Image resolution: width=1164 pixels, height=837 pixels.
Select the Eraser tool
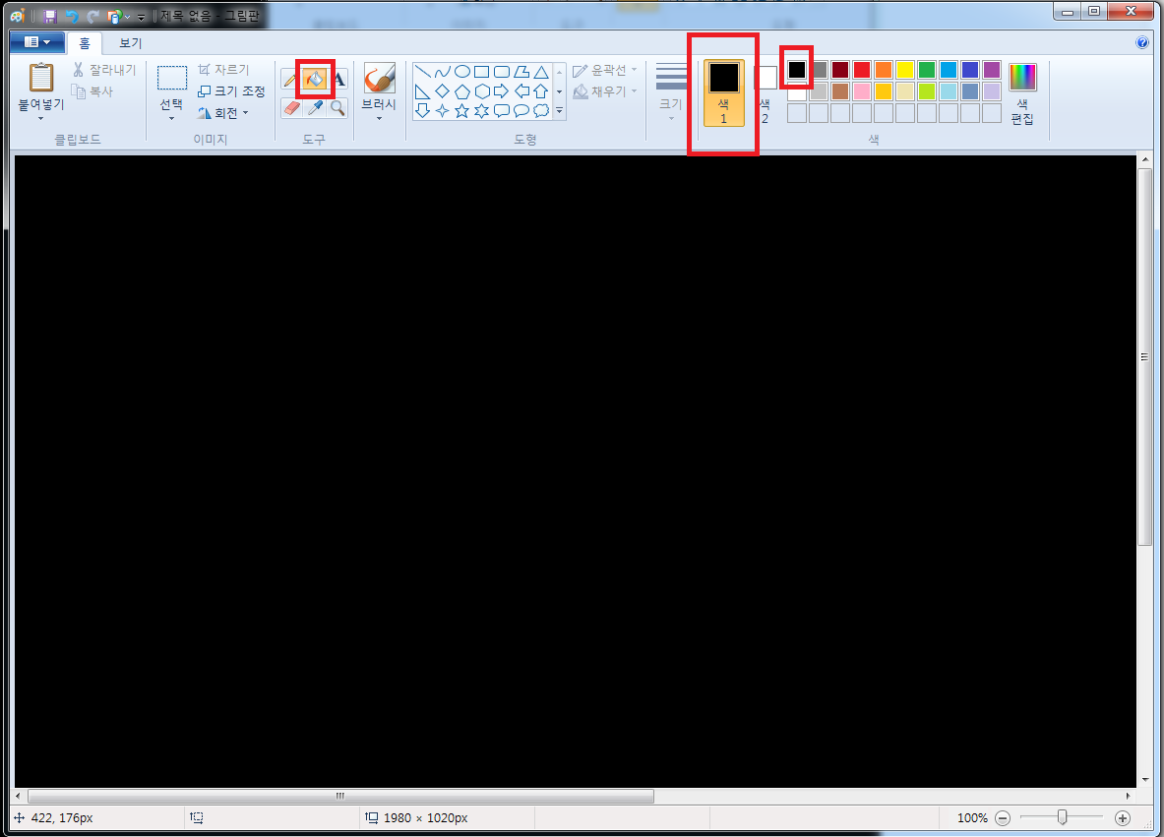tap(292, 108)
